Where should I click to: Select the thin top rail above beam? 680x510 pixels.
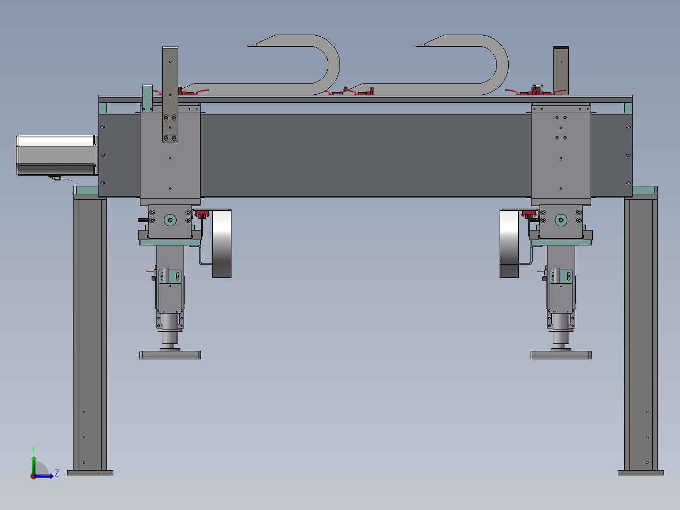click(366, 98)
